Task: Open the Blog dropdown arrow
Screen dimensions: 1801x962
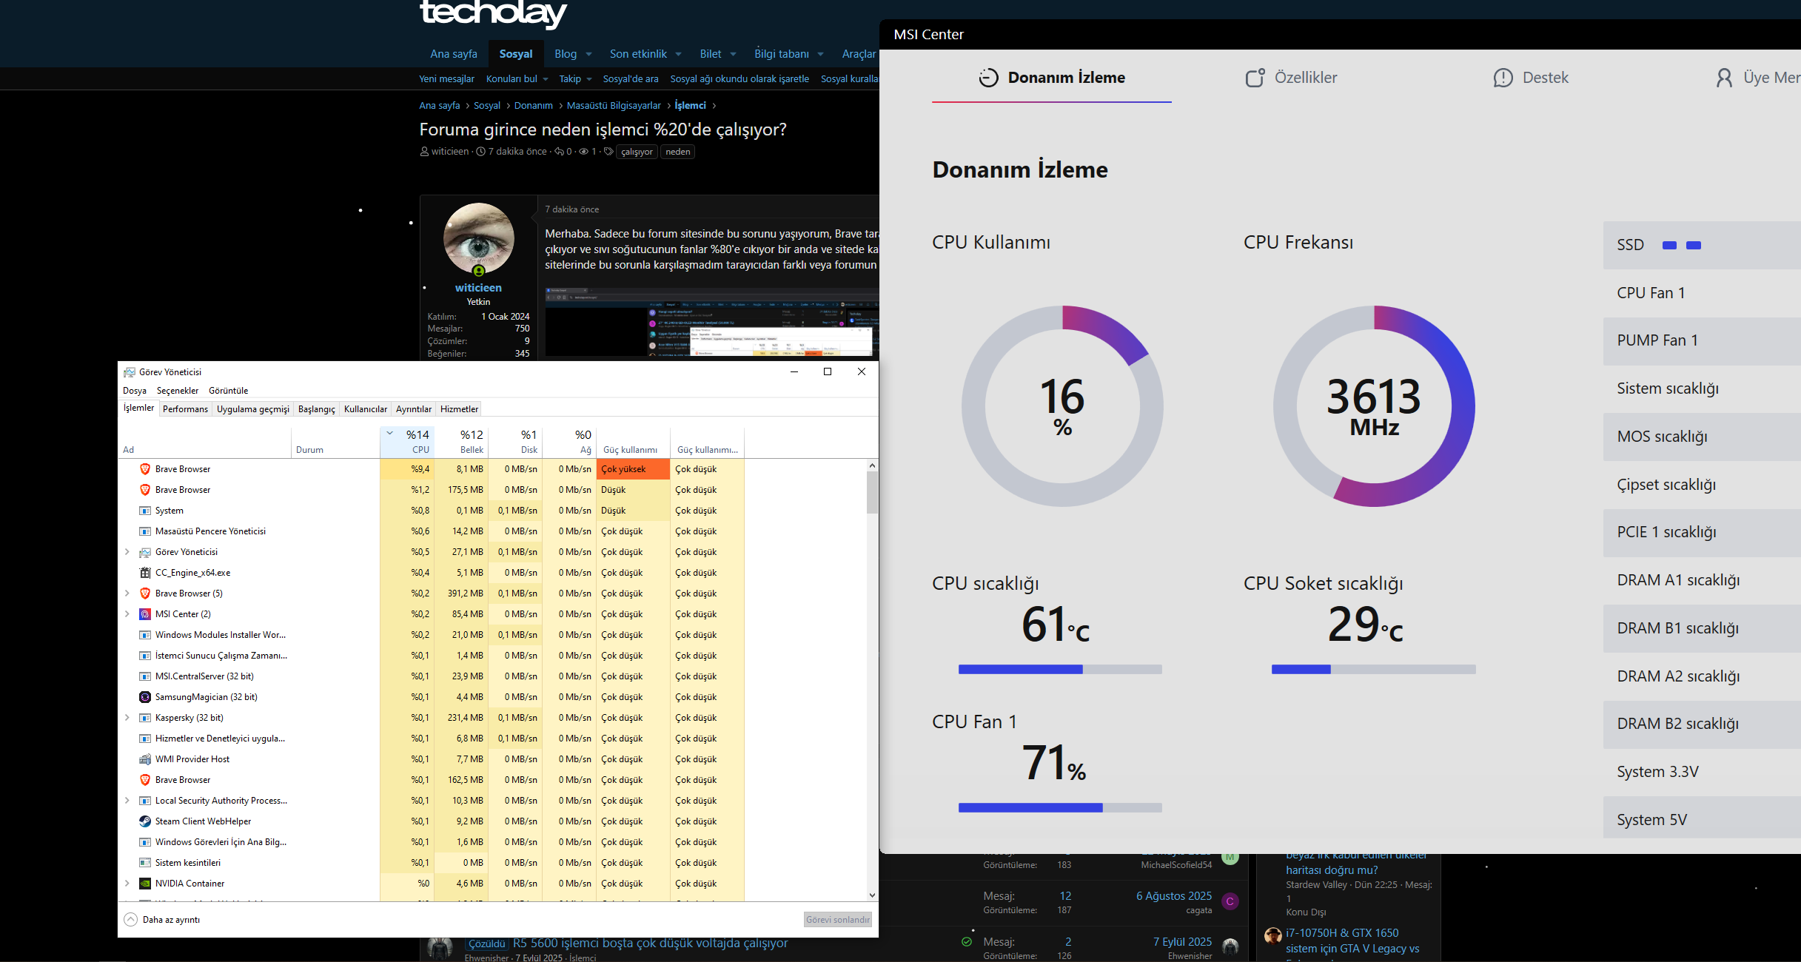Action: tap(589, 54)
